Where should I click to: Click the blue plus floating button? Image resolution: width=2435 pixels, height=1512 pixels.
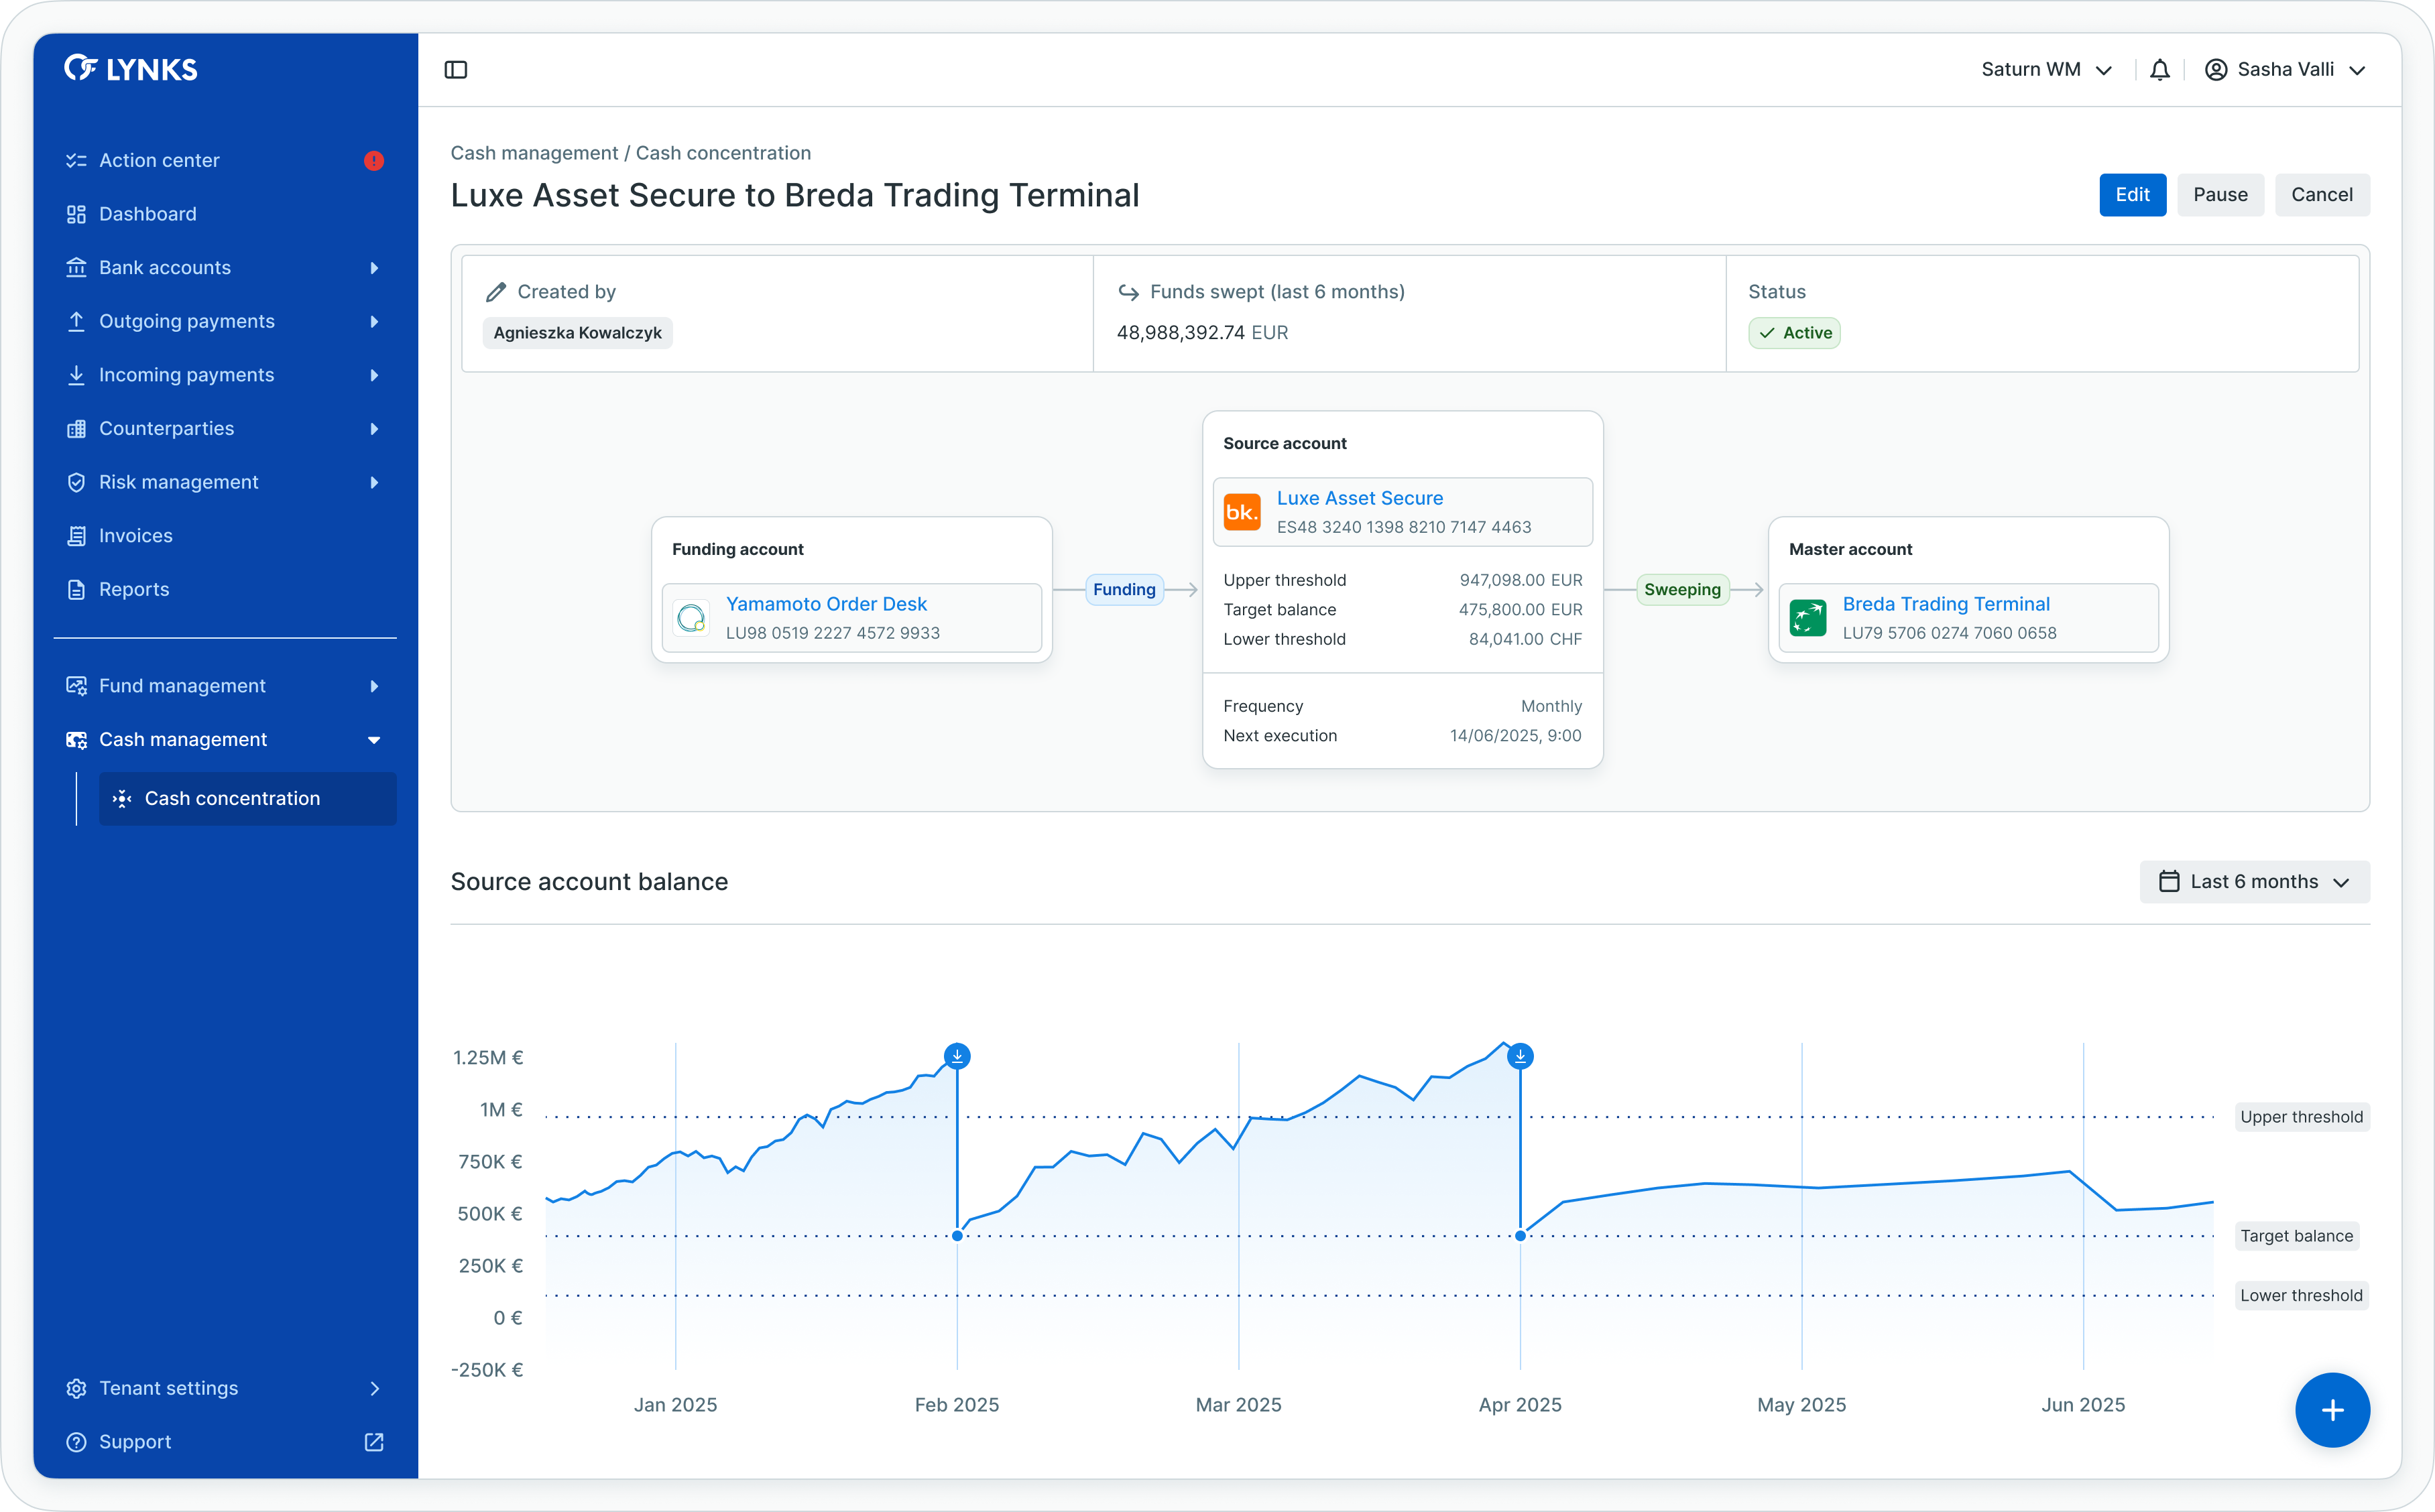point(2332,1410)
